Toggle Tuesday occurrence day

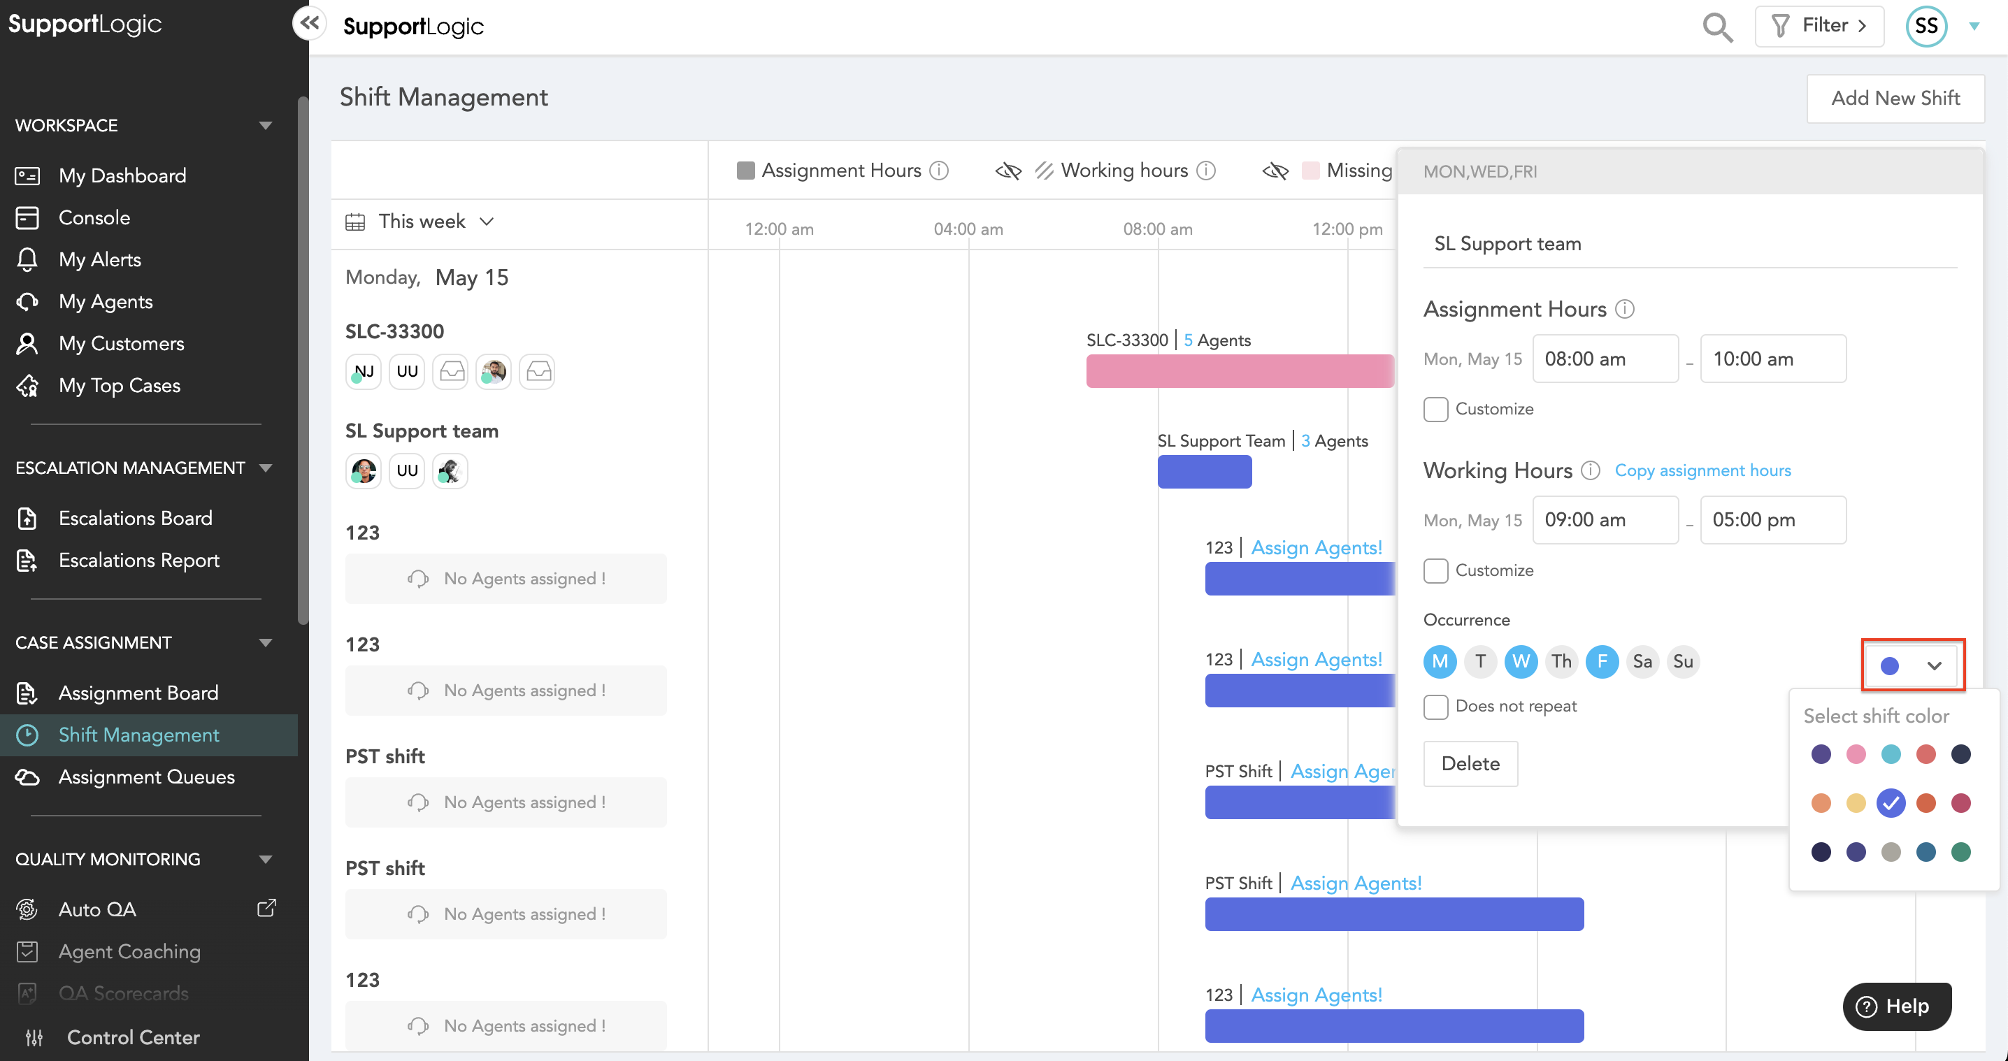click(1479, 661)
